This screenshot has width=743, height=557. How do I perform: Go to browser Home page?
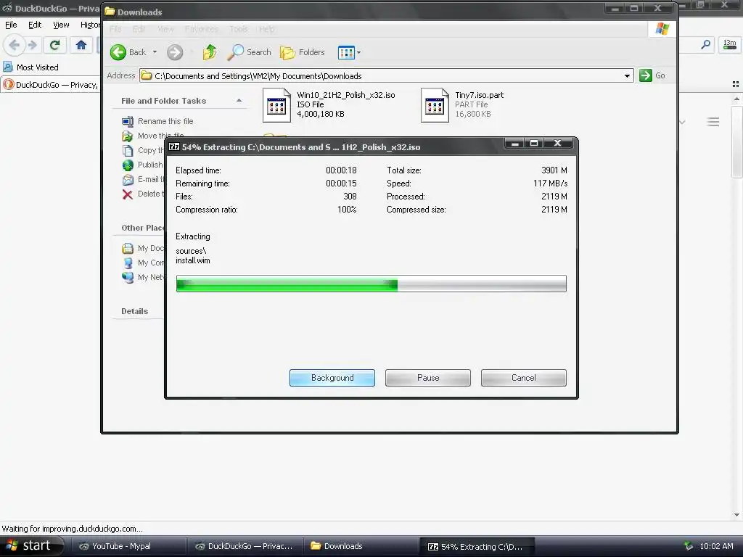point(81,45)
